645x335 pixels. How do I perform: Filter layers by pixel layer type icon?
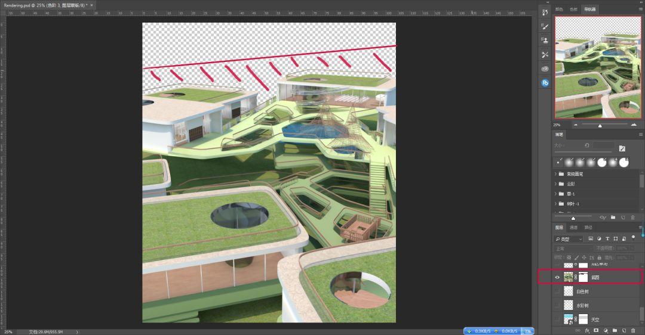pos(591,238)
